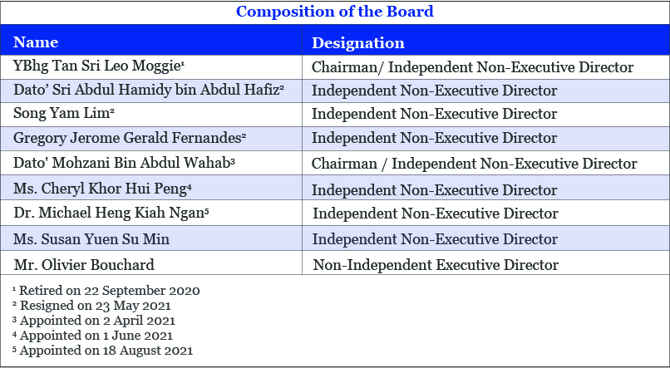Click the Non-Independent Executive Director designation
670x368 pixels.
pos(436,265)
